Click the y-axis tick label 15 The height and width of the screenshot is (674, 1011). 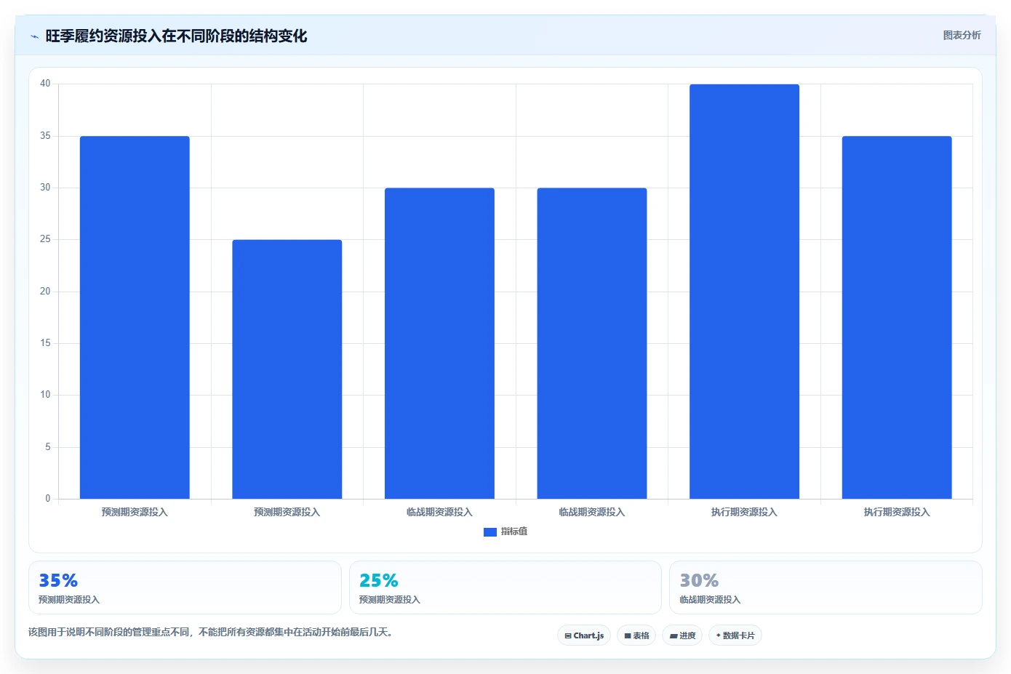(45, 343)
